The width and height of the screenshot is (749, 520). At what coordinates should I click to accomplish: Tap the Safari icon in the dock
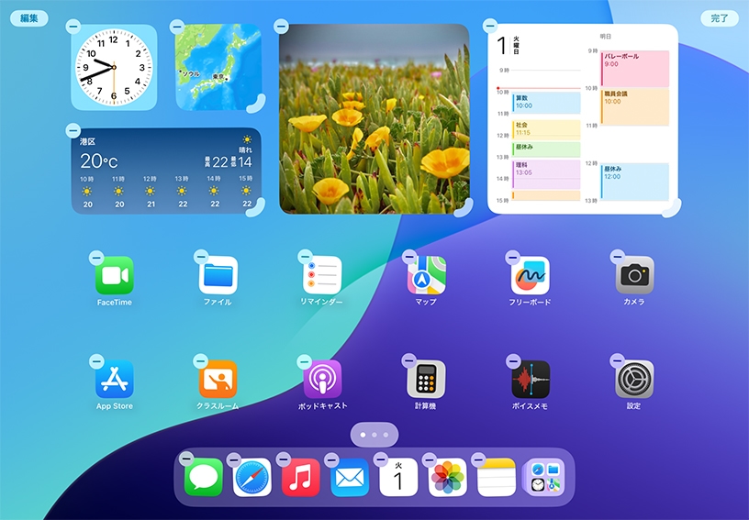[x=252, y=477]
